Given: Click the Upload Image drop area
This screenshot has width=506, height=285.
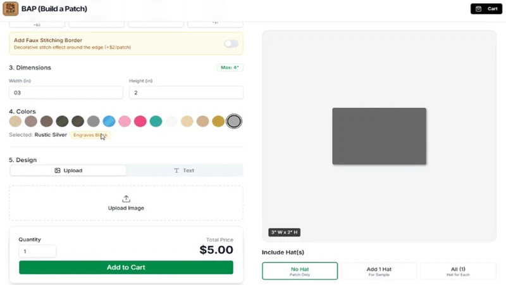Looking at the screenshot, I should 126,203.
